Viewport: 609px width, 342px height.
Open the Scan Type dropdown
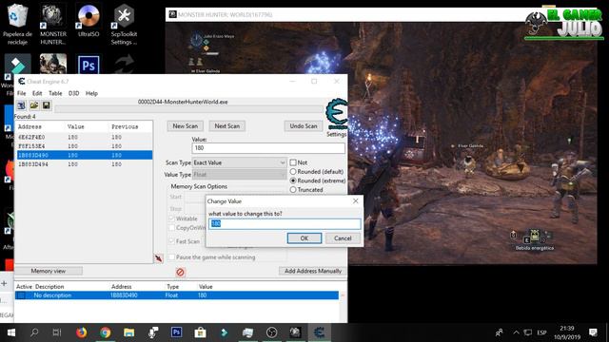(x=239, y=162)
